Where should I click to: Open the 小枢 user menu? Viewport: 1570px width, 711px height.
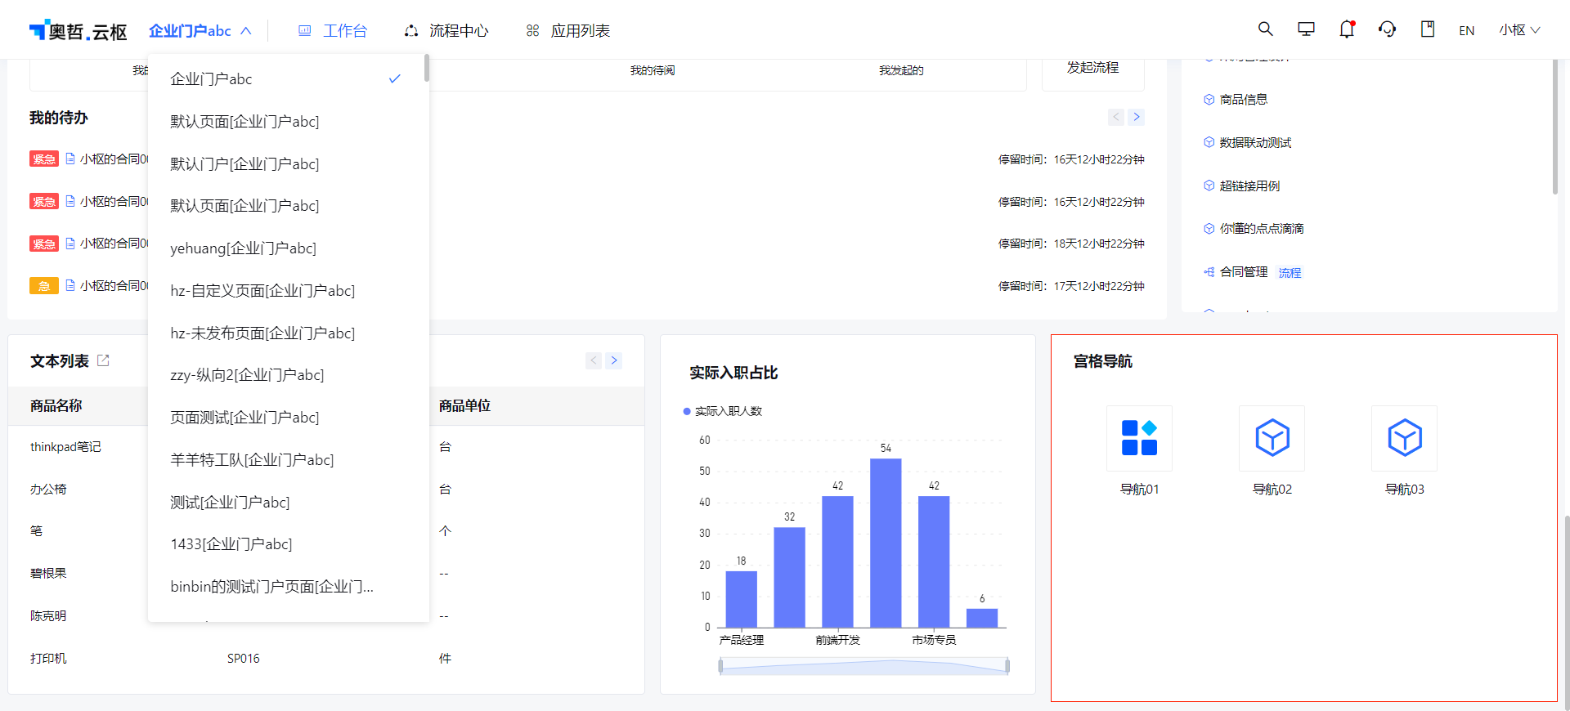click(x=1519, y=30)
